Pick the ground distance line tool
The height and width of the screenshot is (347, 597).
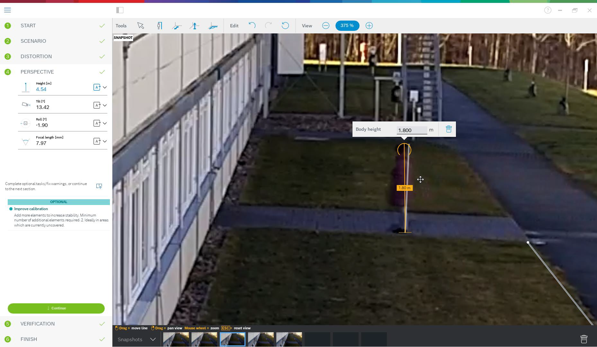coord(177,26)
